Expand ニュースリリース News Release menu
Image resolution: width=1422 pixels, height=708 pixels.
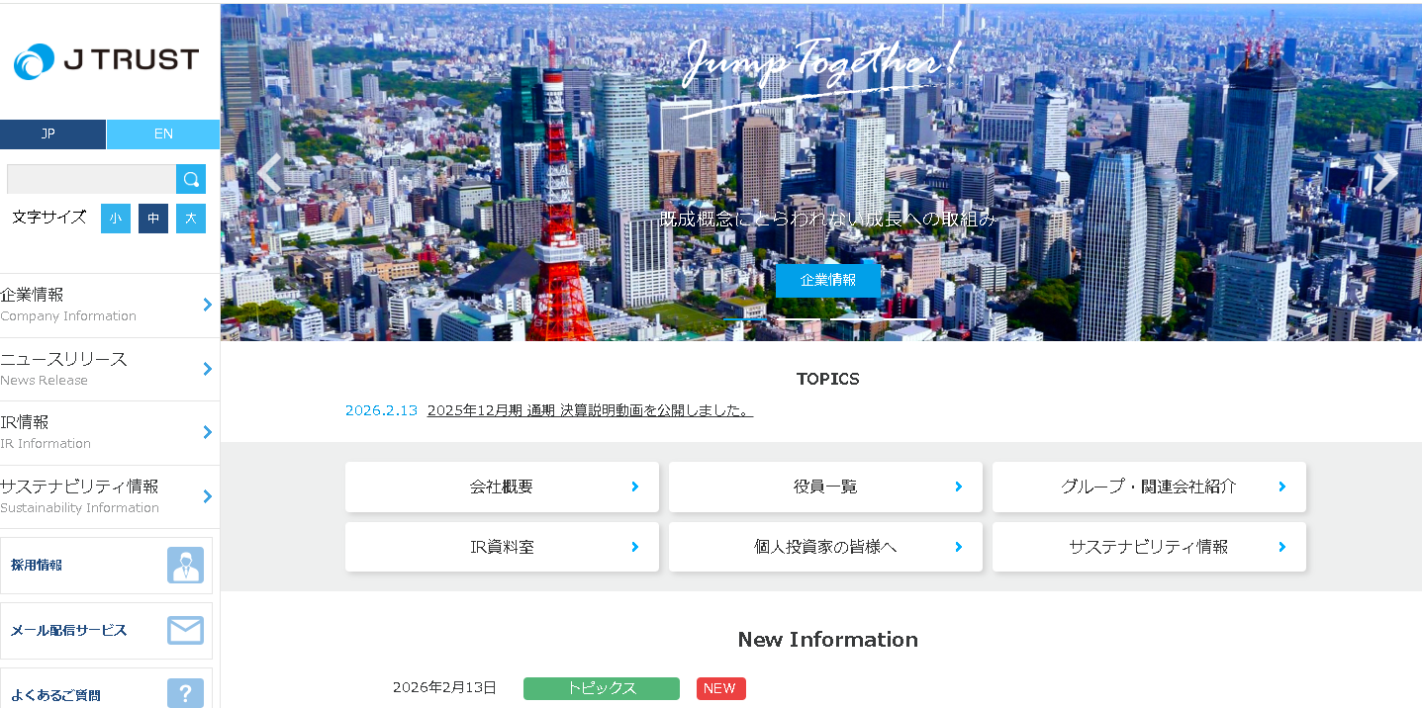[x=107, y=369]
